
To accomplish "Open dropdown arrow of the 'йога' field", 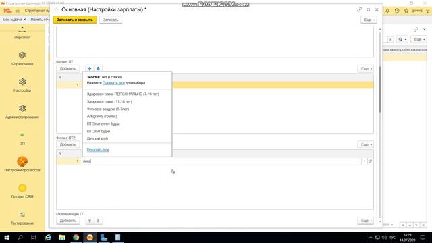I will pos(364,161).
